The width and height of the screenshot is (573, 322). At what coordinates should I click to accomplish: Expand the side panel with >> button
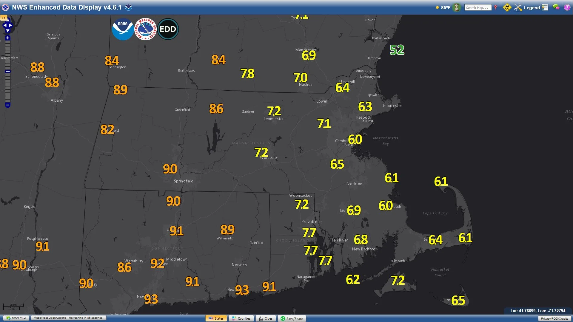click(x=3, y=18)
